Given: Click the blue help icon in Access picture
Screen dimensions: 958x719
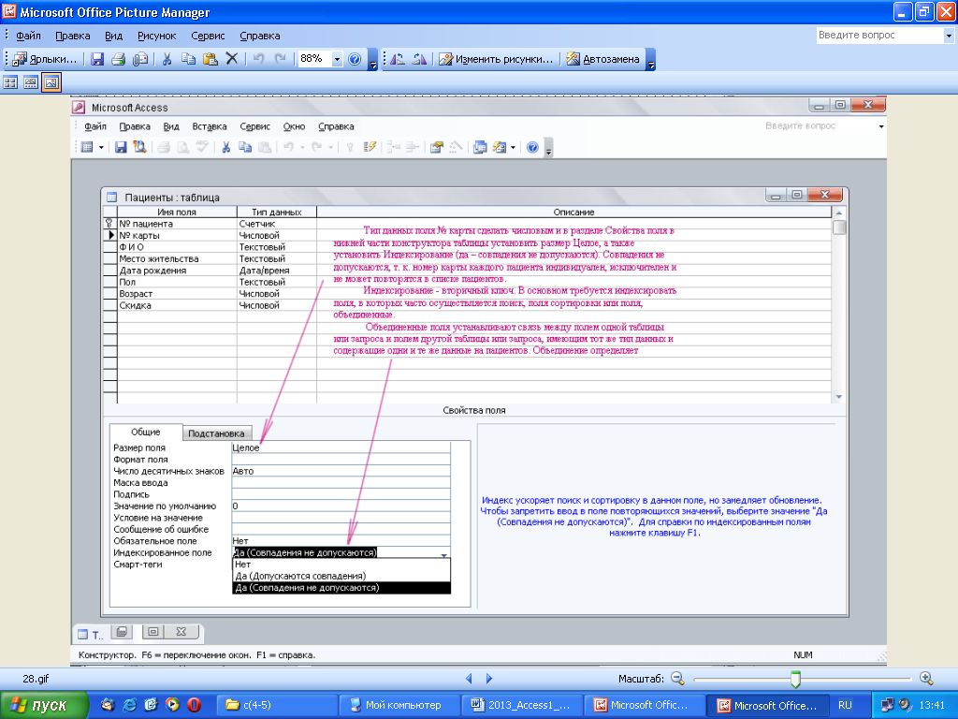Looking at the screenshot, I should (x=532, y=147).
